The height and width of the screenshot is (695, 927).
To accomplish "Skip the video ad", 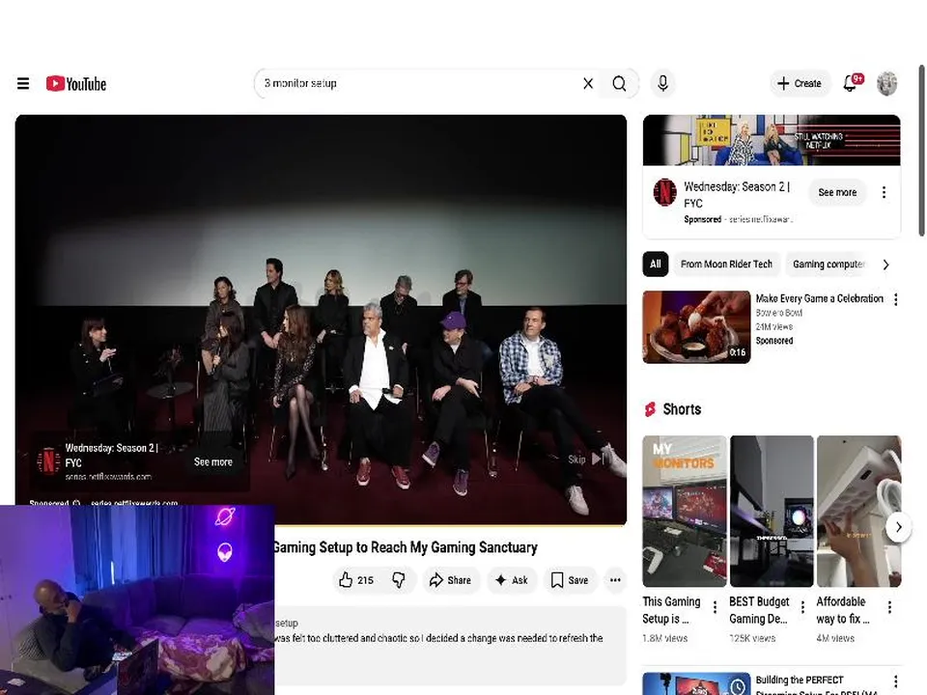I will click(x=586, y=459).
